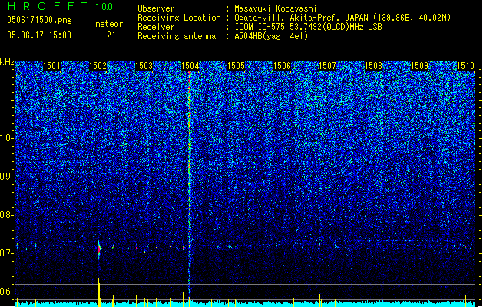483x307 pixels.
Task: Click the 1509 time marker label
Action: [x=419, y=66]
